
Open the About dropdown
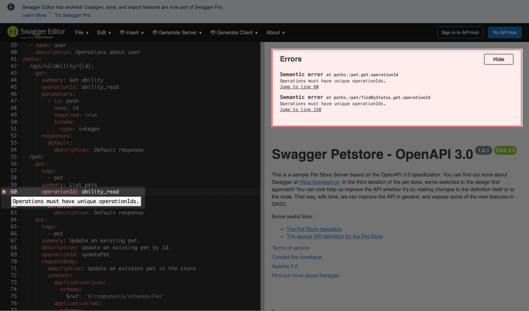(x=275, y=33)
